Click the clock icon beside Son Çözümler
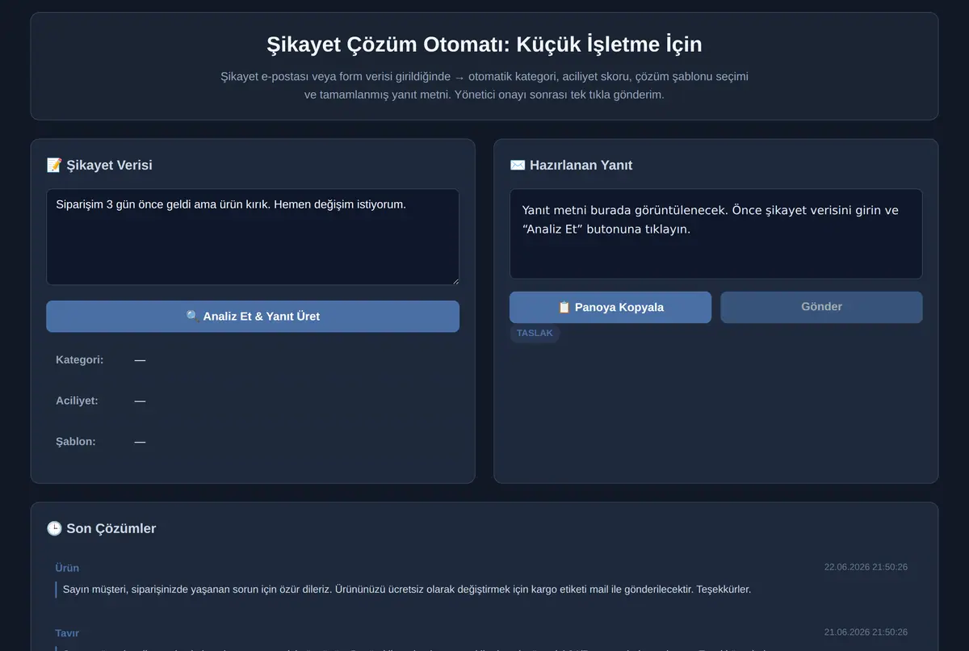 pyautogui.click(x=54, y=528)
